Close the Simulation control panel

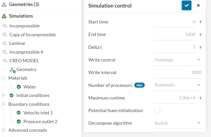[198, 6]
